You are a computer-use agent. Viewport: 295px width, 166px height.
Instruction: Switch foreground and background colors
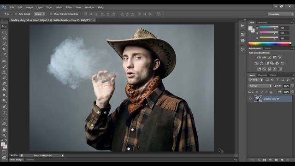tap(6, 140)
